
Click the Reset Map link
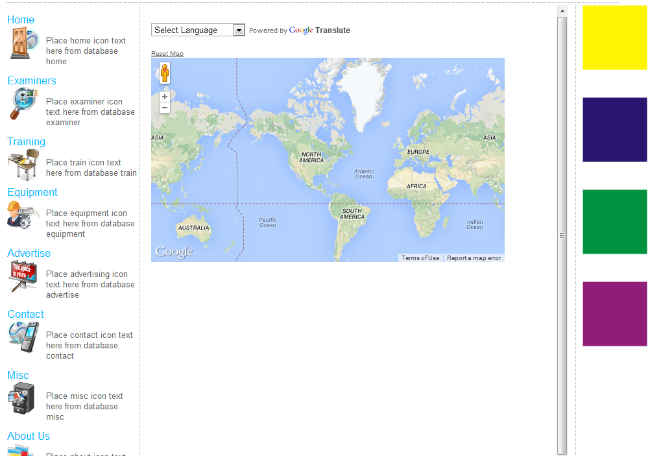[167, 53]
